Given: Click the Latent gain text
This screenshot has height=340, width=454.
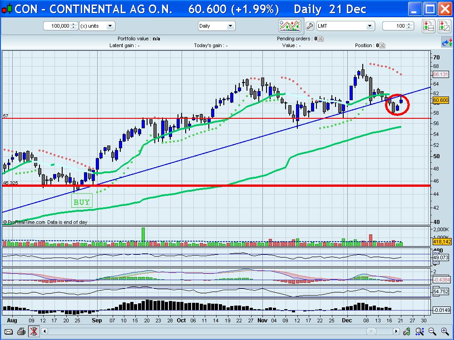Looking at the screenshot, I should (124, 45).
